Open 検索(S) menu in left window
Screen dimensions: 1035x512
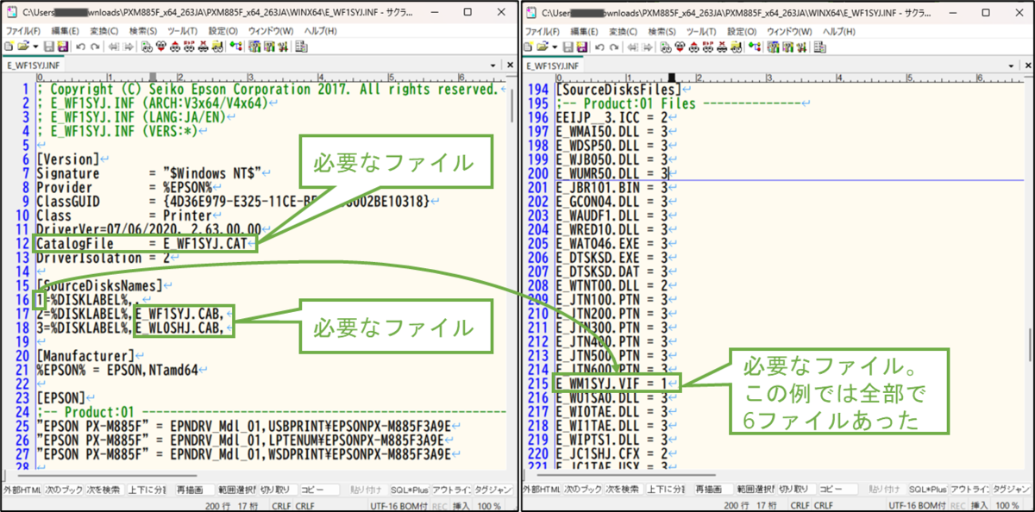(143, 31)
